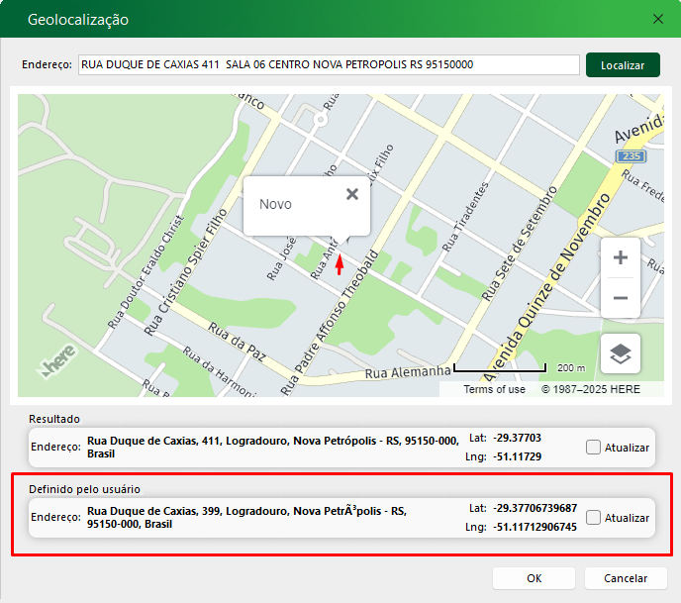Screen dimensions: 681x603
Task: Click Resultado longitude value -51.11729
Action: click(x=517, y=456)
